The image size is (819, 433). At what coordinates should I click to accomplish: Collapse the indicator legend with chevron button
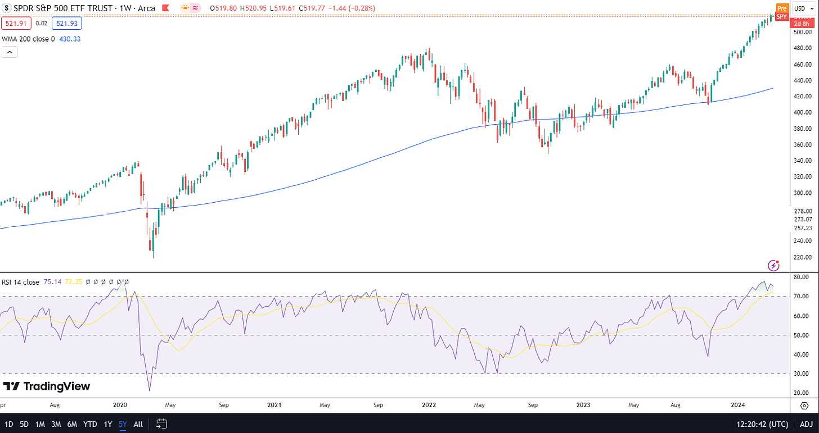[x=10, y=52]
